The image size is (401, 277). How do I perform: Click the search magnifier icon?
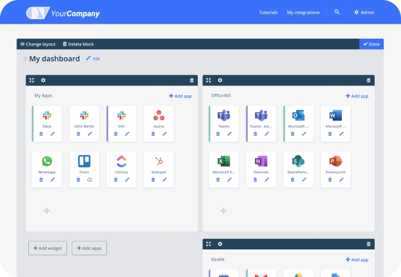tap(337, 12)
